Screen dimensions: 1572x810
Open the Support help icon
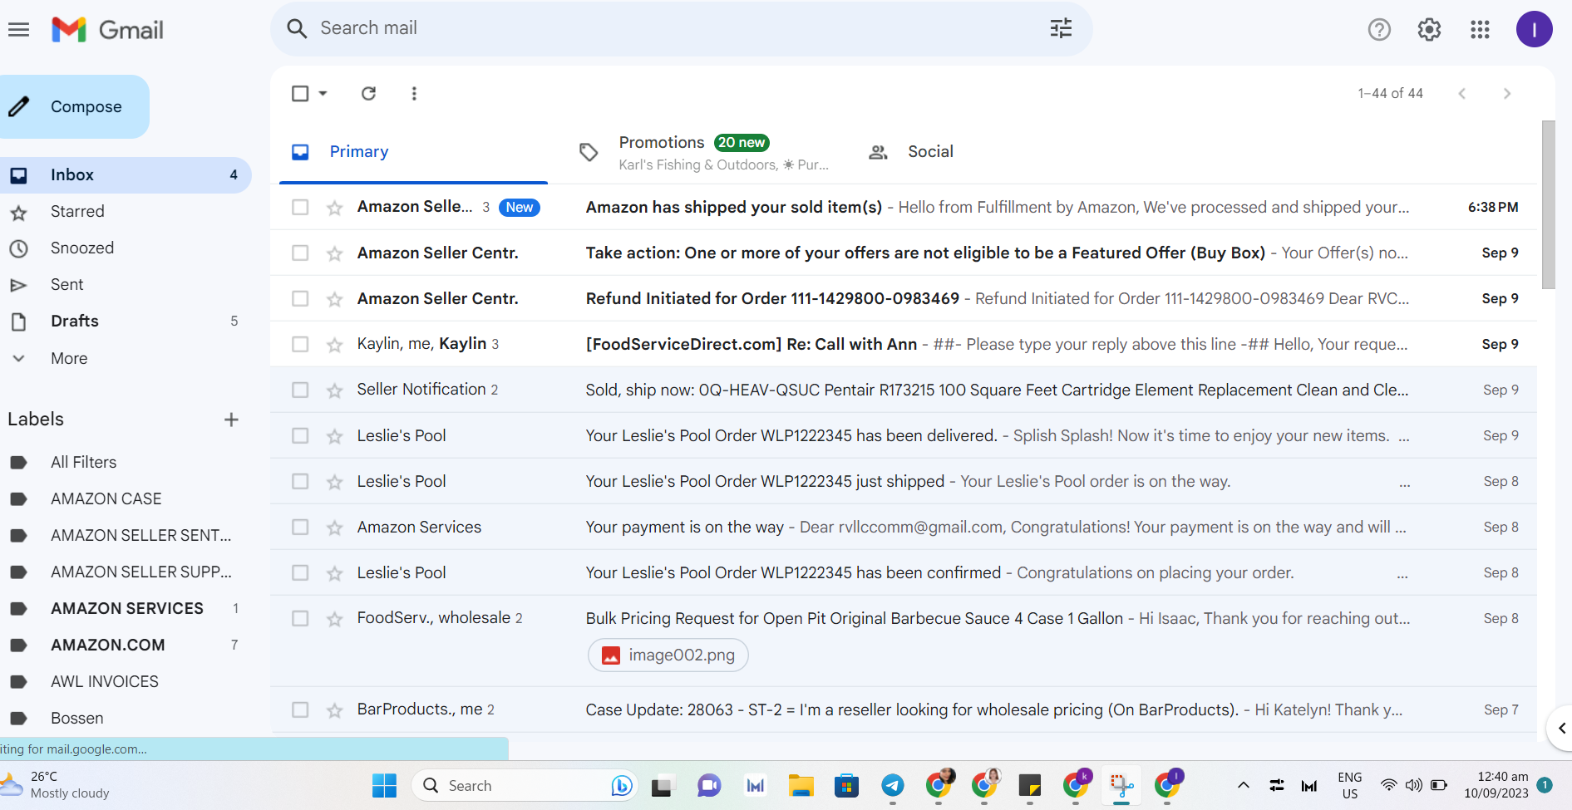pyautogui.click(x=1379, y=30)
